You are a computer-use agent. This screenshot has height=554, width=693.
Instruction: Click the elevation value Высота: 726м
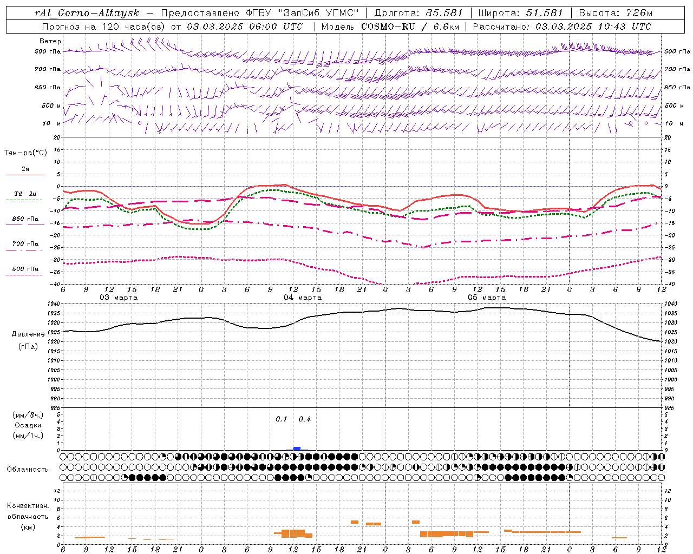coord(616,13)
